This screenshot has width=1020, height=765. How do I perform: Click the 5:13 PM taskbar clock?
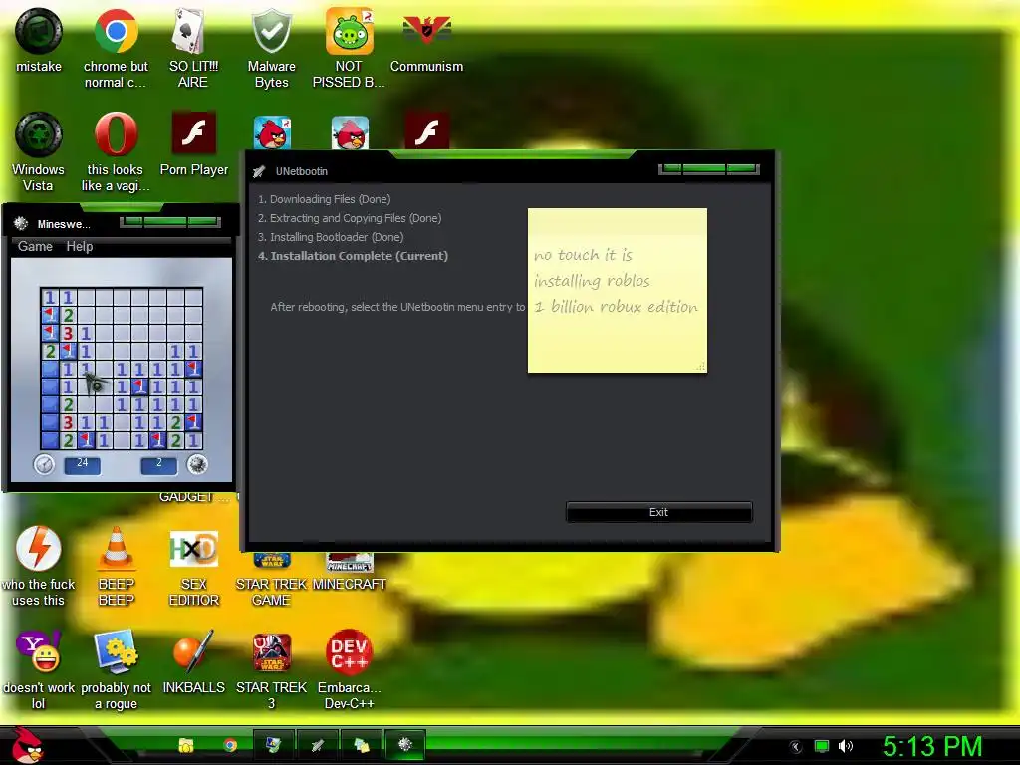click(x=932, y=746)
